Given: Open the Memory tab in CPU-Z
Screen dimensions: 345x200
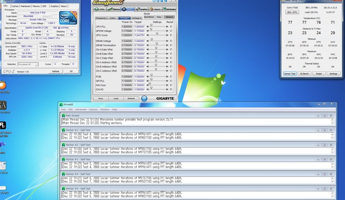Looking at the screenshot, I should [x=36, y=6].
